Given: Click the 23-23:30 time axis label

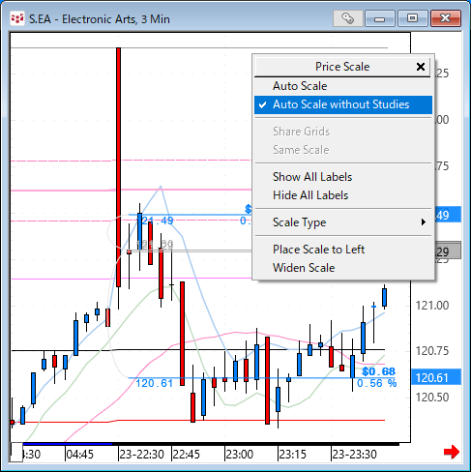Looking at the screenshot, I should pos(354,455).
